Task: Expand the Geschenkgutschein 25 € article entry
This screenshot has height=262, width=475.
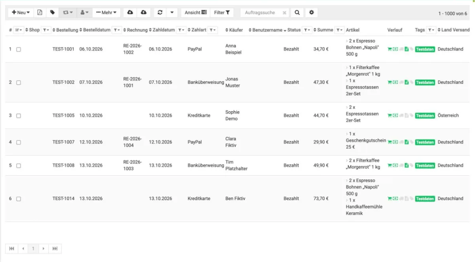Action: tap(347, 134)
